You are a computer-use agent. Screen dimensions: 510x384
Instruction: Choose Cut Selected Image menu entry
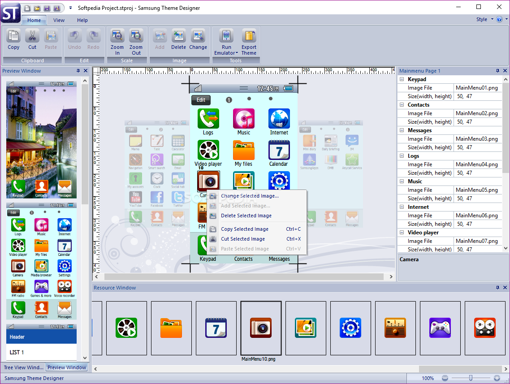(x=257, y=239)
